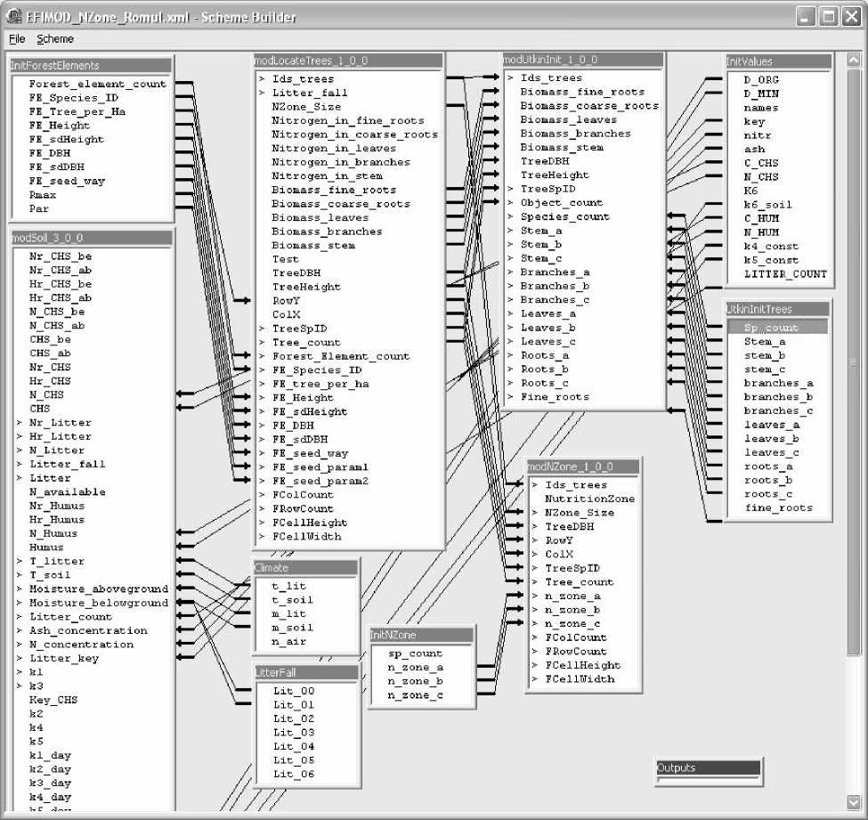The width and height of the screenshot is (868, 820).
Task: Open the File menu
Action: 17,39
